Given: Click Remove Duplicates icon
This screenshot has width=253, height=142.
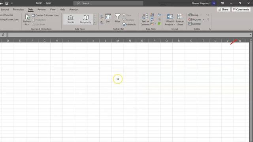Looking at the screenshot, I should 152,19.
